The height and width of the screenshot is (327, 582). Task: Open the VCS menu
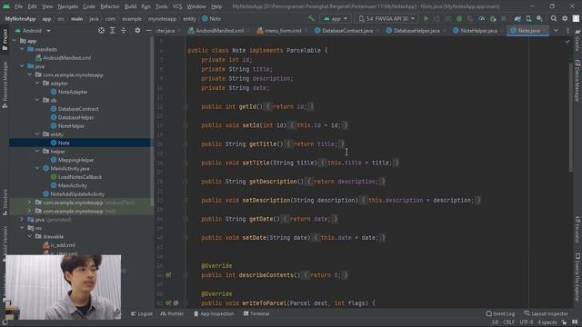pos(177,6)
